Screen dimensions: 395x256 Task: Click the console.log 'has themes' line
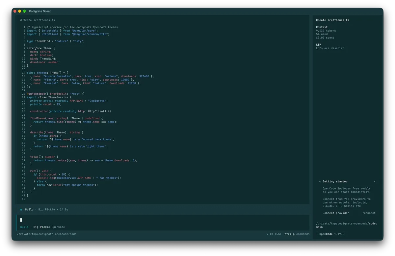tap(79, 178)
